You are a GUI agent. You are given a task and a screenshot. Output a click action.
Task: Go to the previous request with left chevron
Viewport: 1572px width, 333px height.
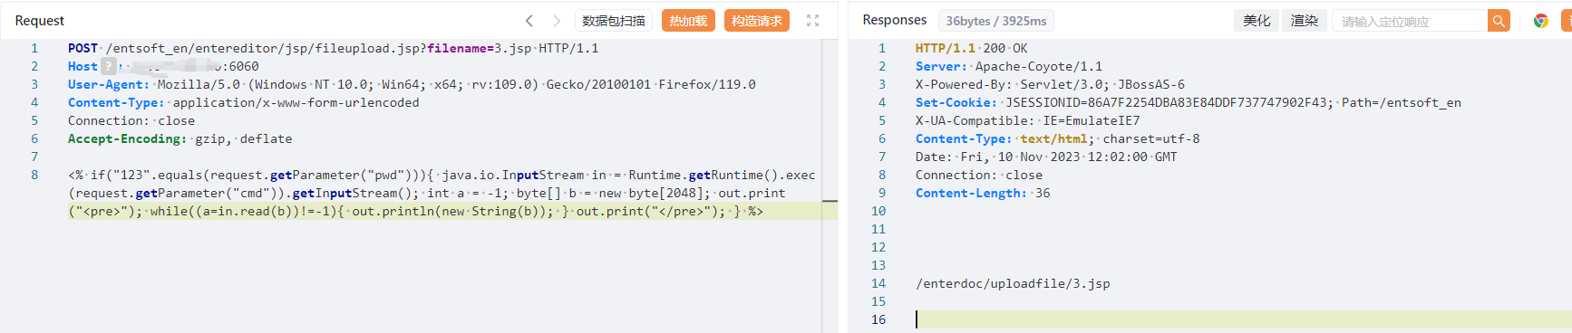[529, 21]
